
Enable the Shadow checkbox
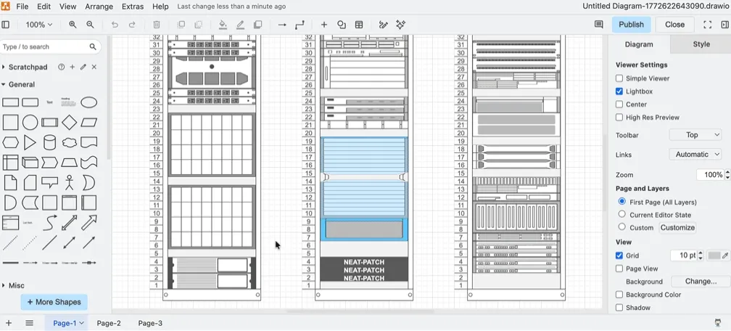(x=619, y=308)
